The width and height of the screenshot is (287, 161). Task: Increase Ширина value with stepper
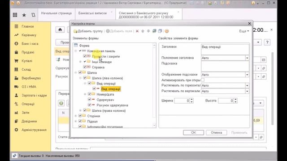tap(191, 99)
